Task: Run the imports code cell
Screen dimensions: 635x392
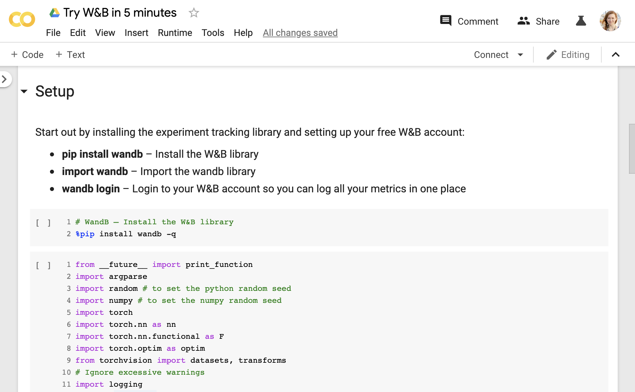Action: click(x=43, y=265)
